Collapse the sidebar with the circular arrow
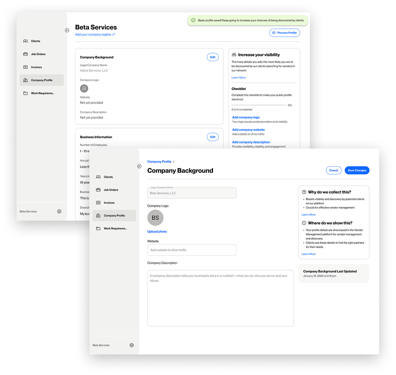Screen dimensions: 396x375 67,30
